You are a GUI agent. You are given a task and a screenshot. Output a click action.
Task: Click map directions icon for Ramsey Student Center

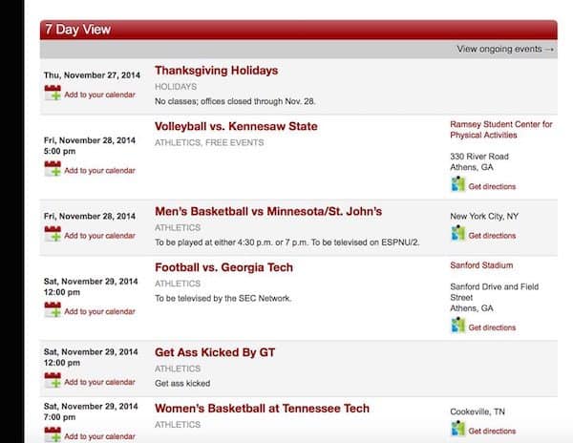click(x=458, y=185)
